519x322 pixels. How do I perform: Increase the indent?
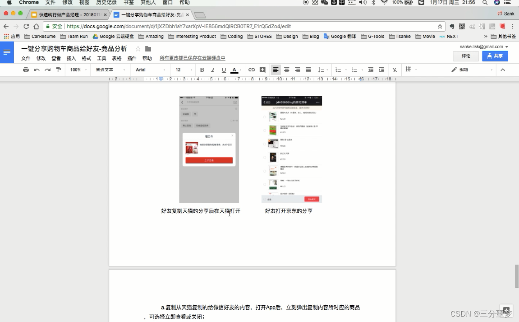381,70
